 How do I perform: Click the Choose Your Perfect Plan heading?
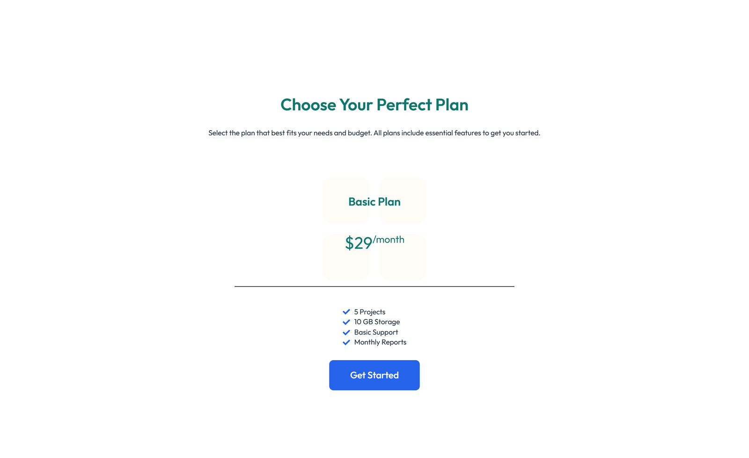[374, 105]
